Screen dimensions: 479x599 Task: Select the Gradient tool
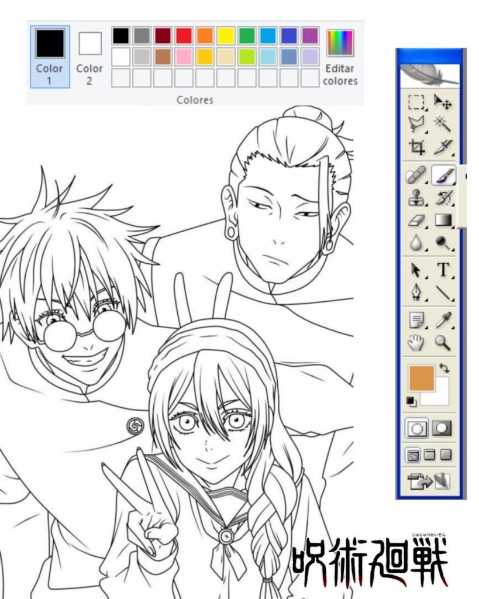[443, 221]
